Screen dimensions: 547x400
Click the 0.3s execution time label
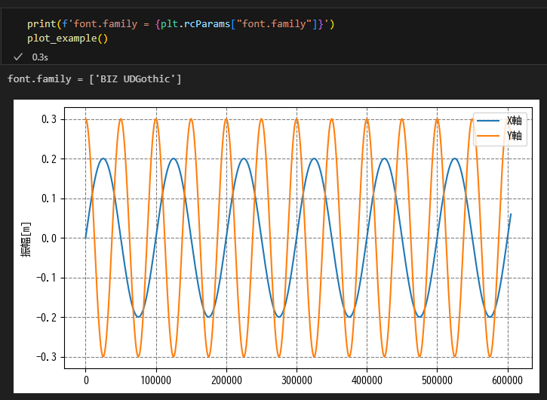pos(40,57)
